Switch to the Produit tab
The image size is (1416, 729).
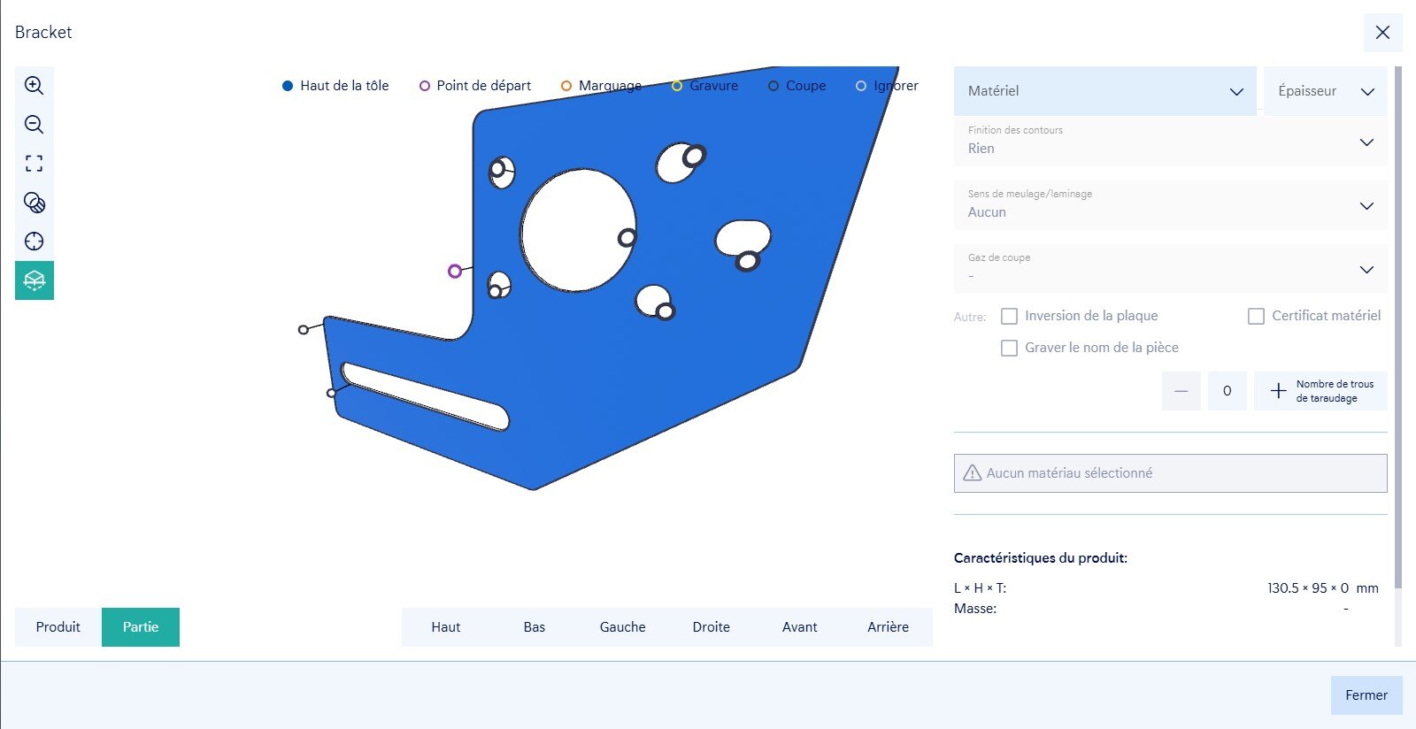tap(58, 627)
